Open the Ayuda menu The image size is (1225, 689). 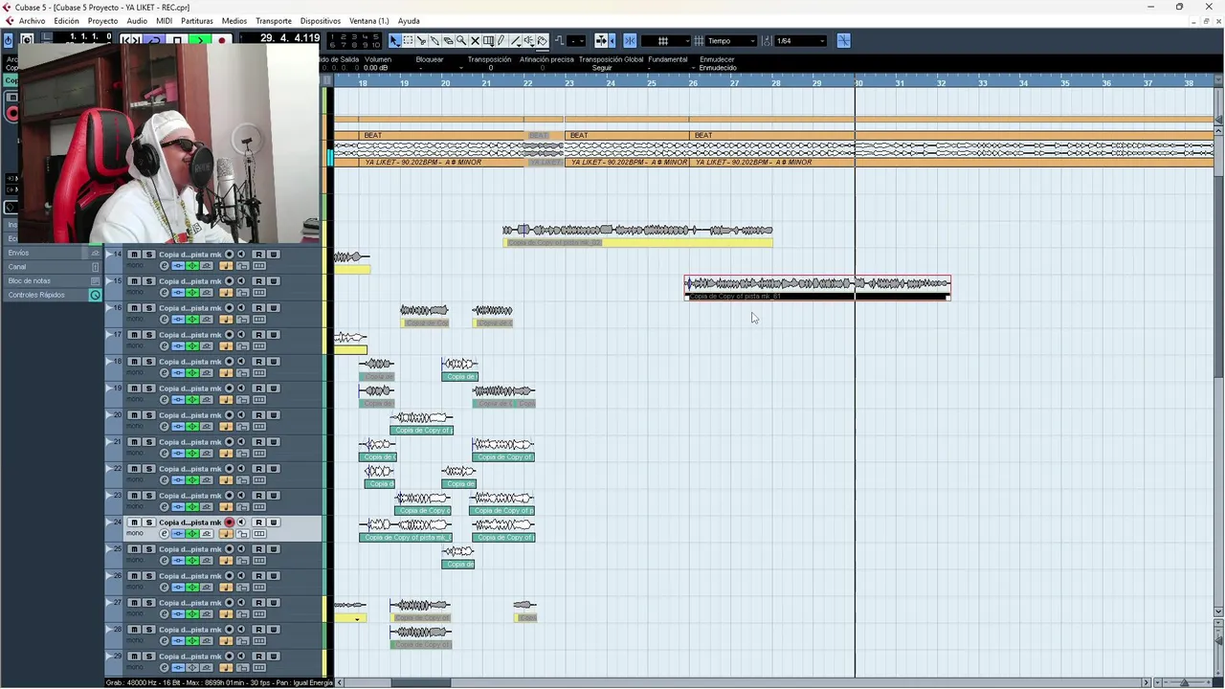click(409, 20)
